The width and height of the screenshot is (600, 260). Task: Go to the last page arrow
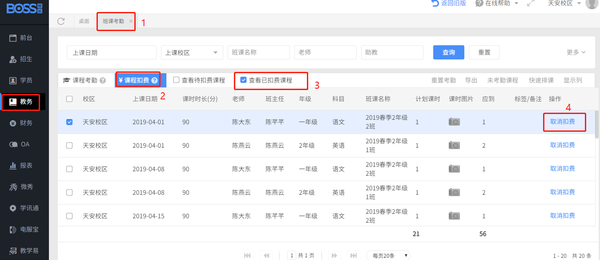pyautogui.click(x=354, y=256)
